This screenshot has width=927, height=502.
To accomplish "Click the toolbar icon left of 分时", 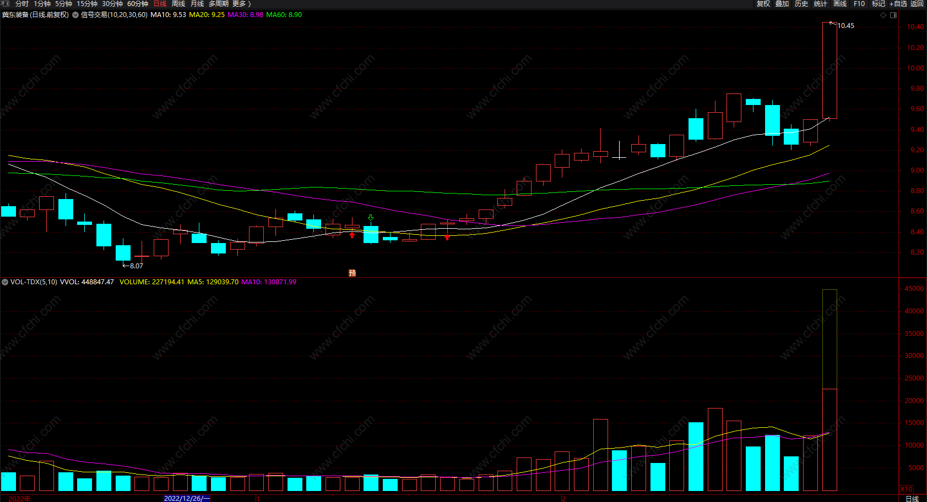I will click(x=6, y=3).
